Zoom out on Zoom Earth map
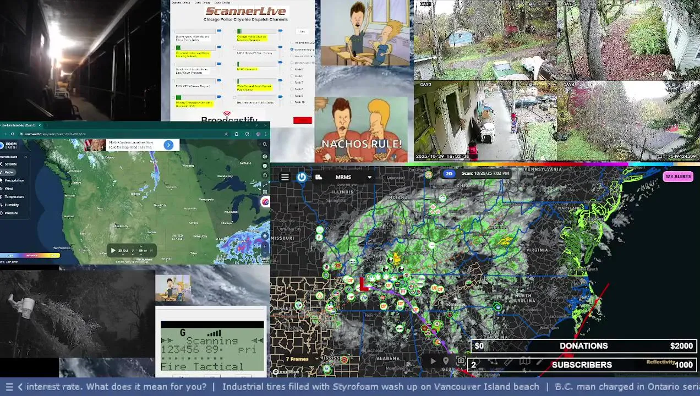 pos(265,254)
